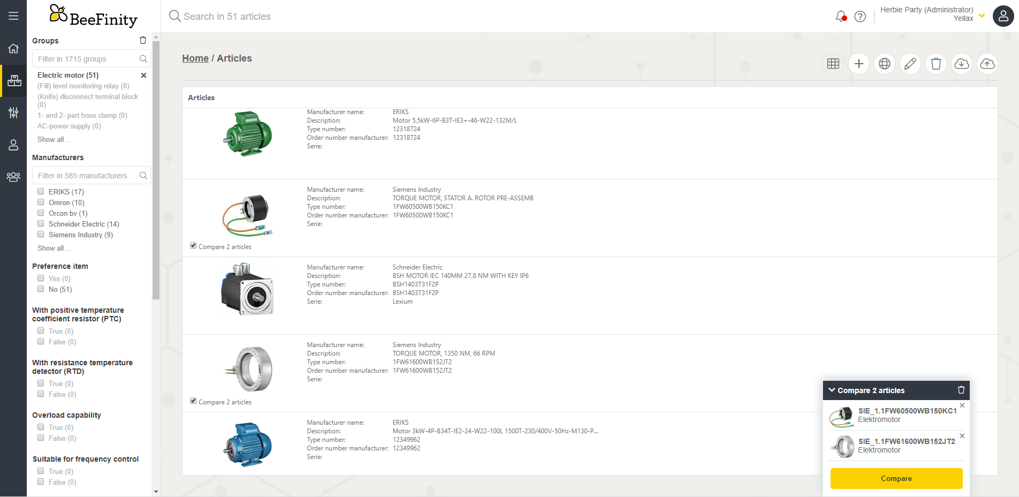The image size is (1019, 497).
Task: Open the help question mark icon
Action: coord(860,17)
